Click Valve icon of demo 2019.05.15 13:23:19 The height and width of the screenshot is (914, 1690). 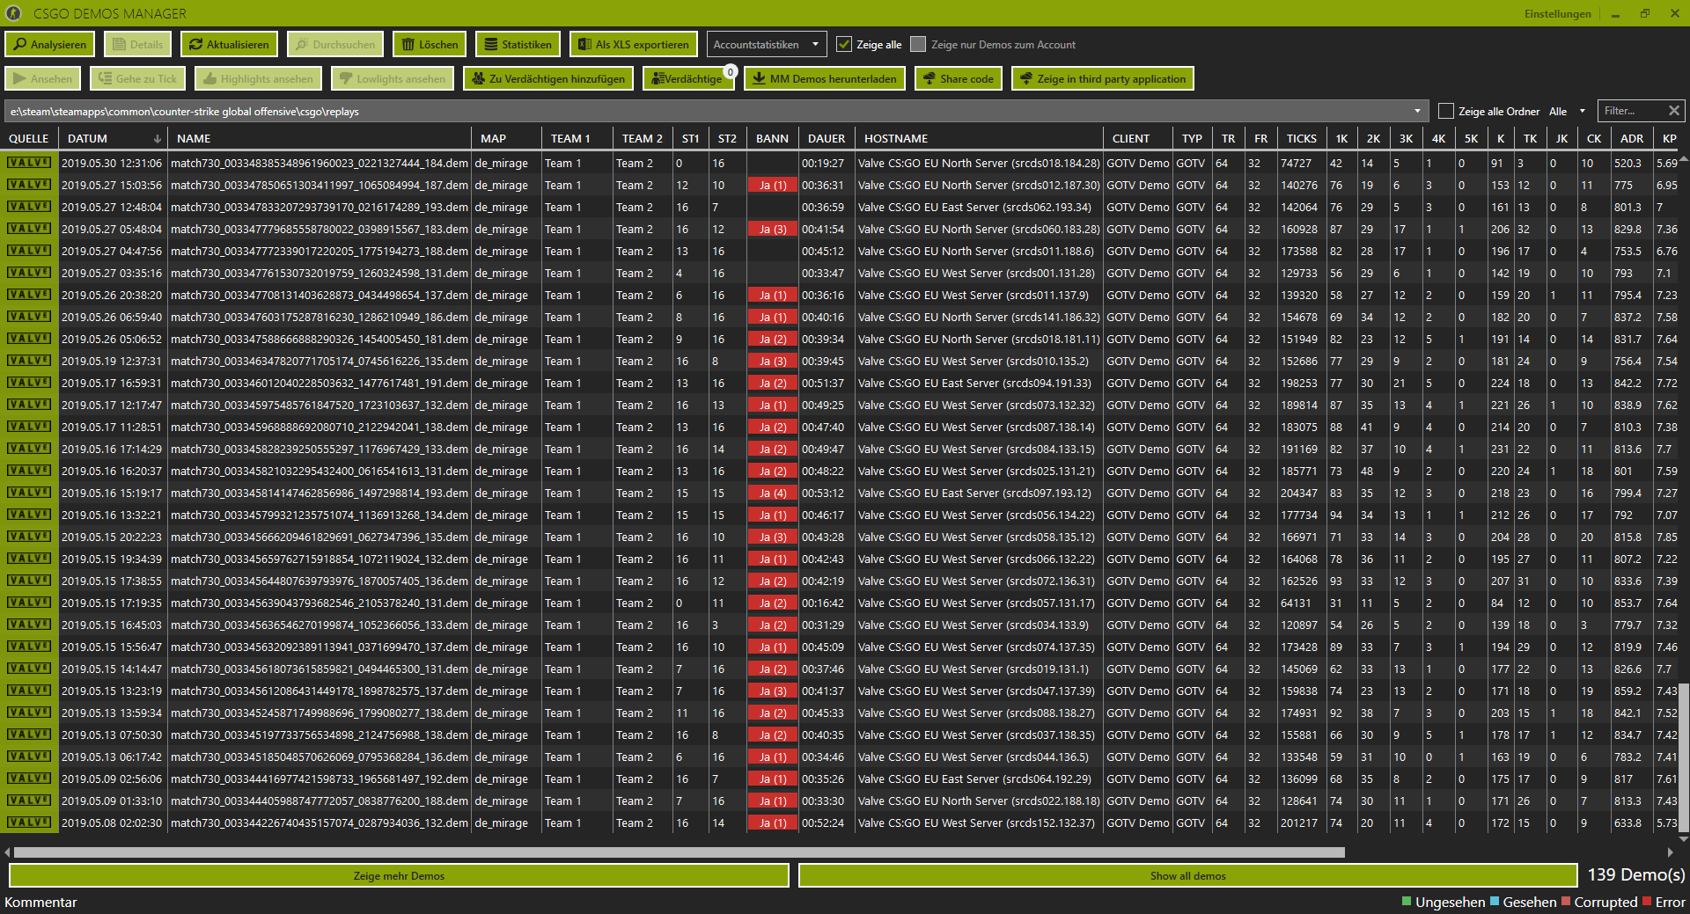(29, 691)
